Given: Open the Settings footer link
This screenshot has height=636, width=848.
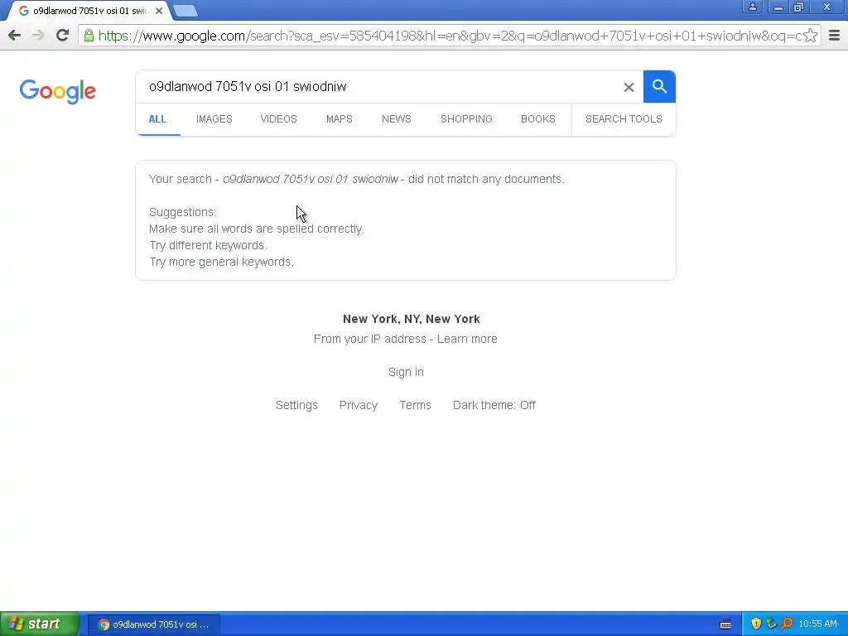Looking at the screenshot, I should pos(296,405).
